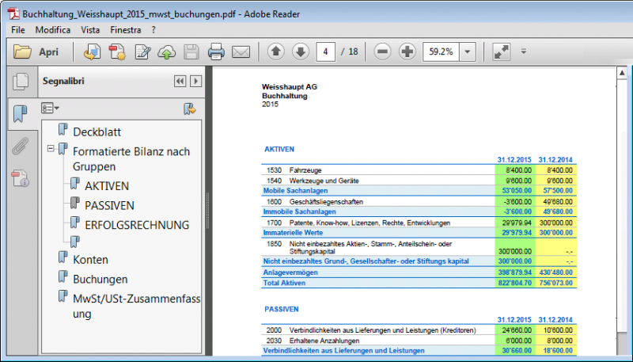Jump to the ERFOLGSRECHNUNG bookmark
The image size is (633, 362).
[137, 225]
